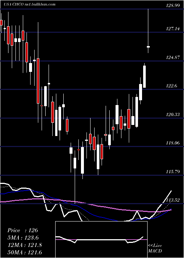Image resolution: width=184 pixels, height=258 pixels.
Task: Click the 'Price : 126' readout
Action: click(x=23, y=230)
